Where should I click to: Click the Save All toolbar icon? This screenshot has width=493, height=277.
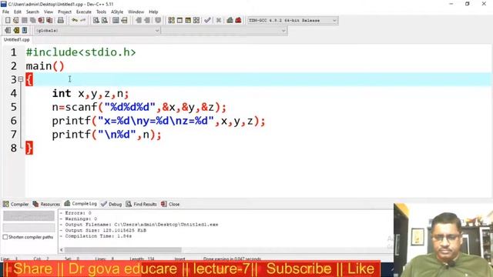(32, 21)
